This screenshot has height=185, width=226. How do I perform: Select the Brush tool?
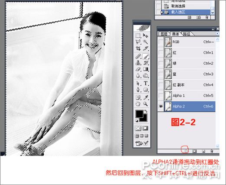[145, 56]
